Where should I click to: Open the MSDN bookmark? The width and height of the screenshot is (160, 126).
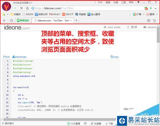point(28,14)
